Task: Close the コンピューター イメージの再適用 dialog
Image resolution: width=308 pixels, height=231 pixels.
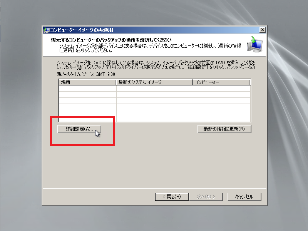Action: [263, 30]
